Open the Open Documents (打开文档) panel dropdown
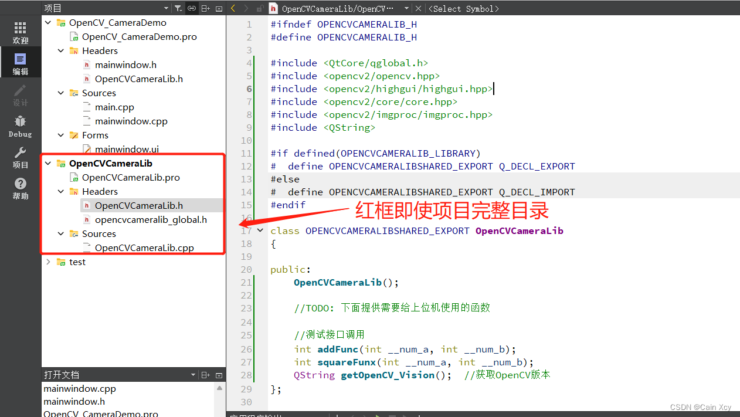 (x=194, y=375)
